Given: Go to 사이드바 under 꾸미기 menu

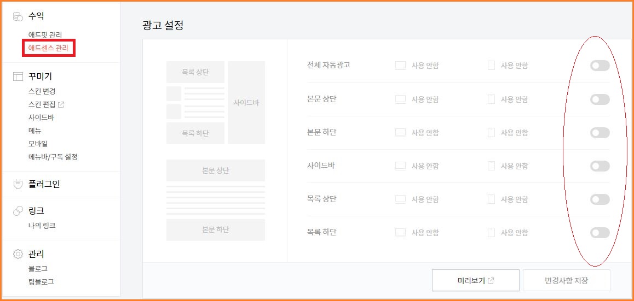Looking at the screenshot, I should [x=41, y=118].
